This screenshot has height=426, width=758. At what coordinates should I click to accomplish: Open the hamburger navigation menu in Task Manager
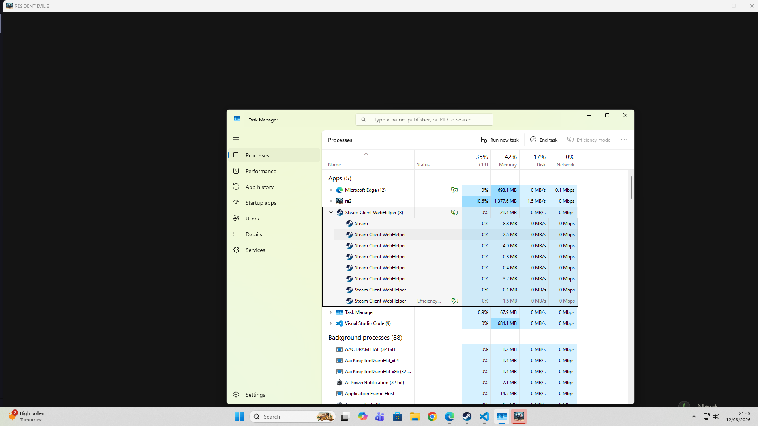point(236,139)
